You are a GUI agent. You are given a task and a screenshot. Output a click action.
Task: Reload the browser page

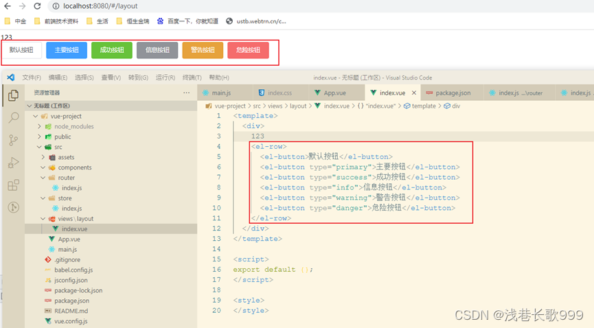pyautogui.click(x=37, y=6)
